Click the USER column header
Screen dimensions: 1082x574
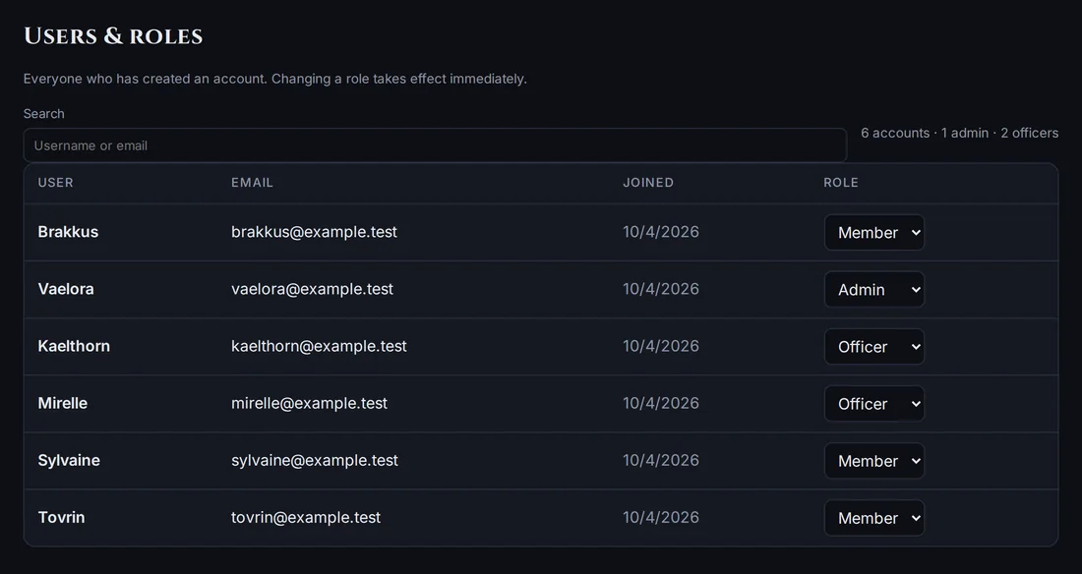pos(55,183)
